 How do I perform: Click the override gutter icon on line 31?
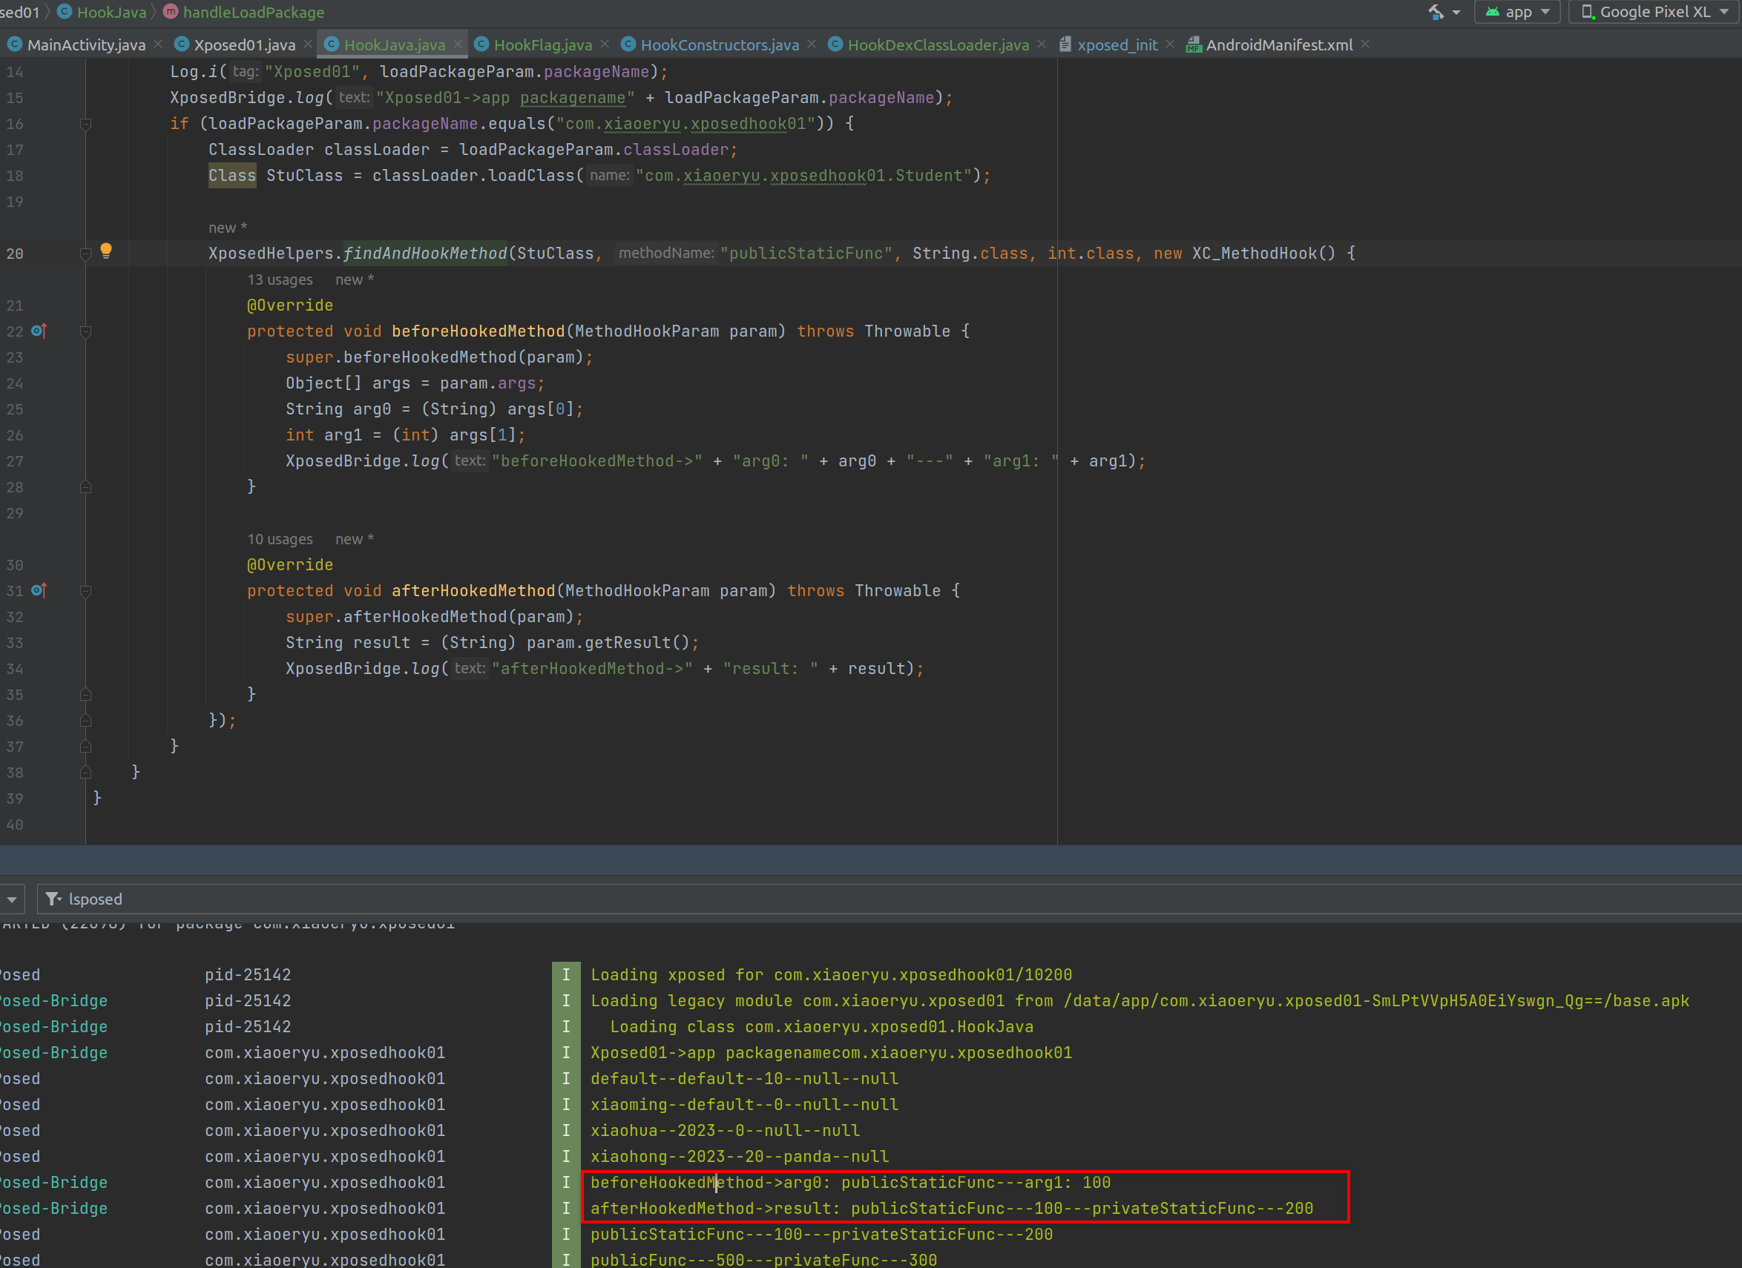[39, 590]
